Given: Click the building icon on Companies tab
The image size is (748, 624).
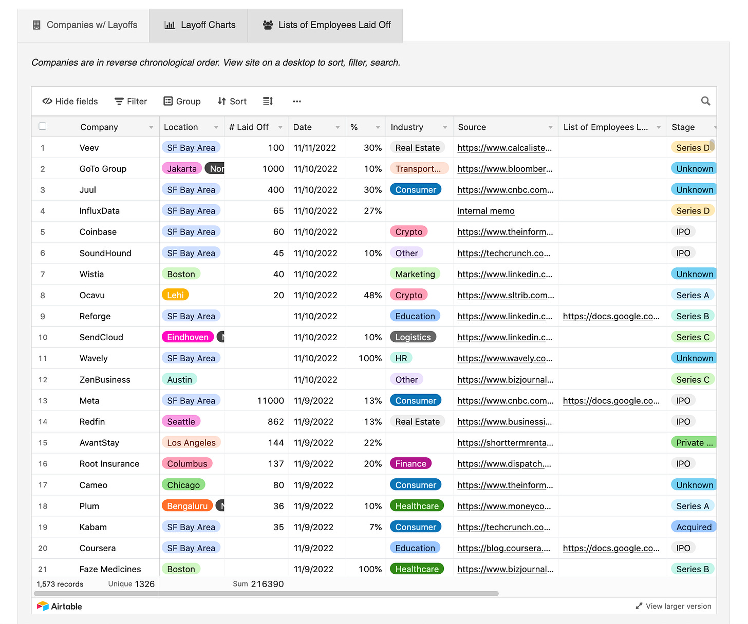Looking at the screenshot, I should [x=36, y=25].
